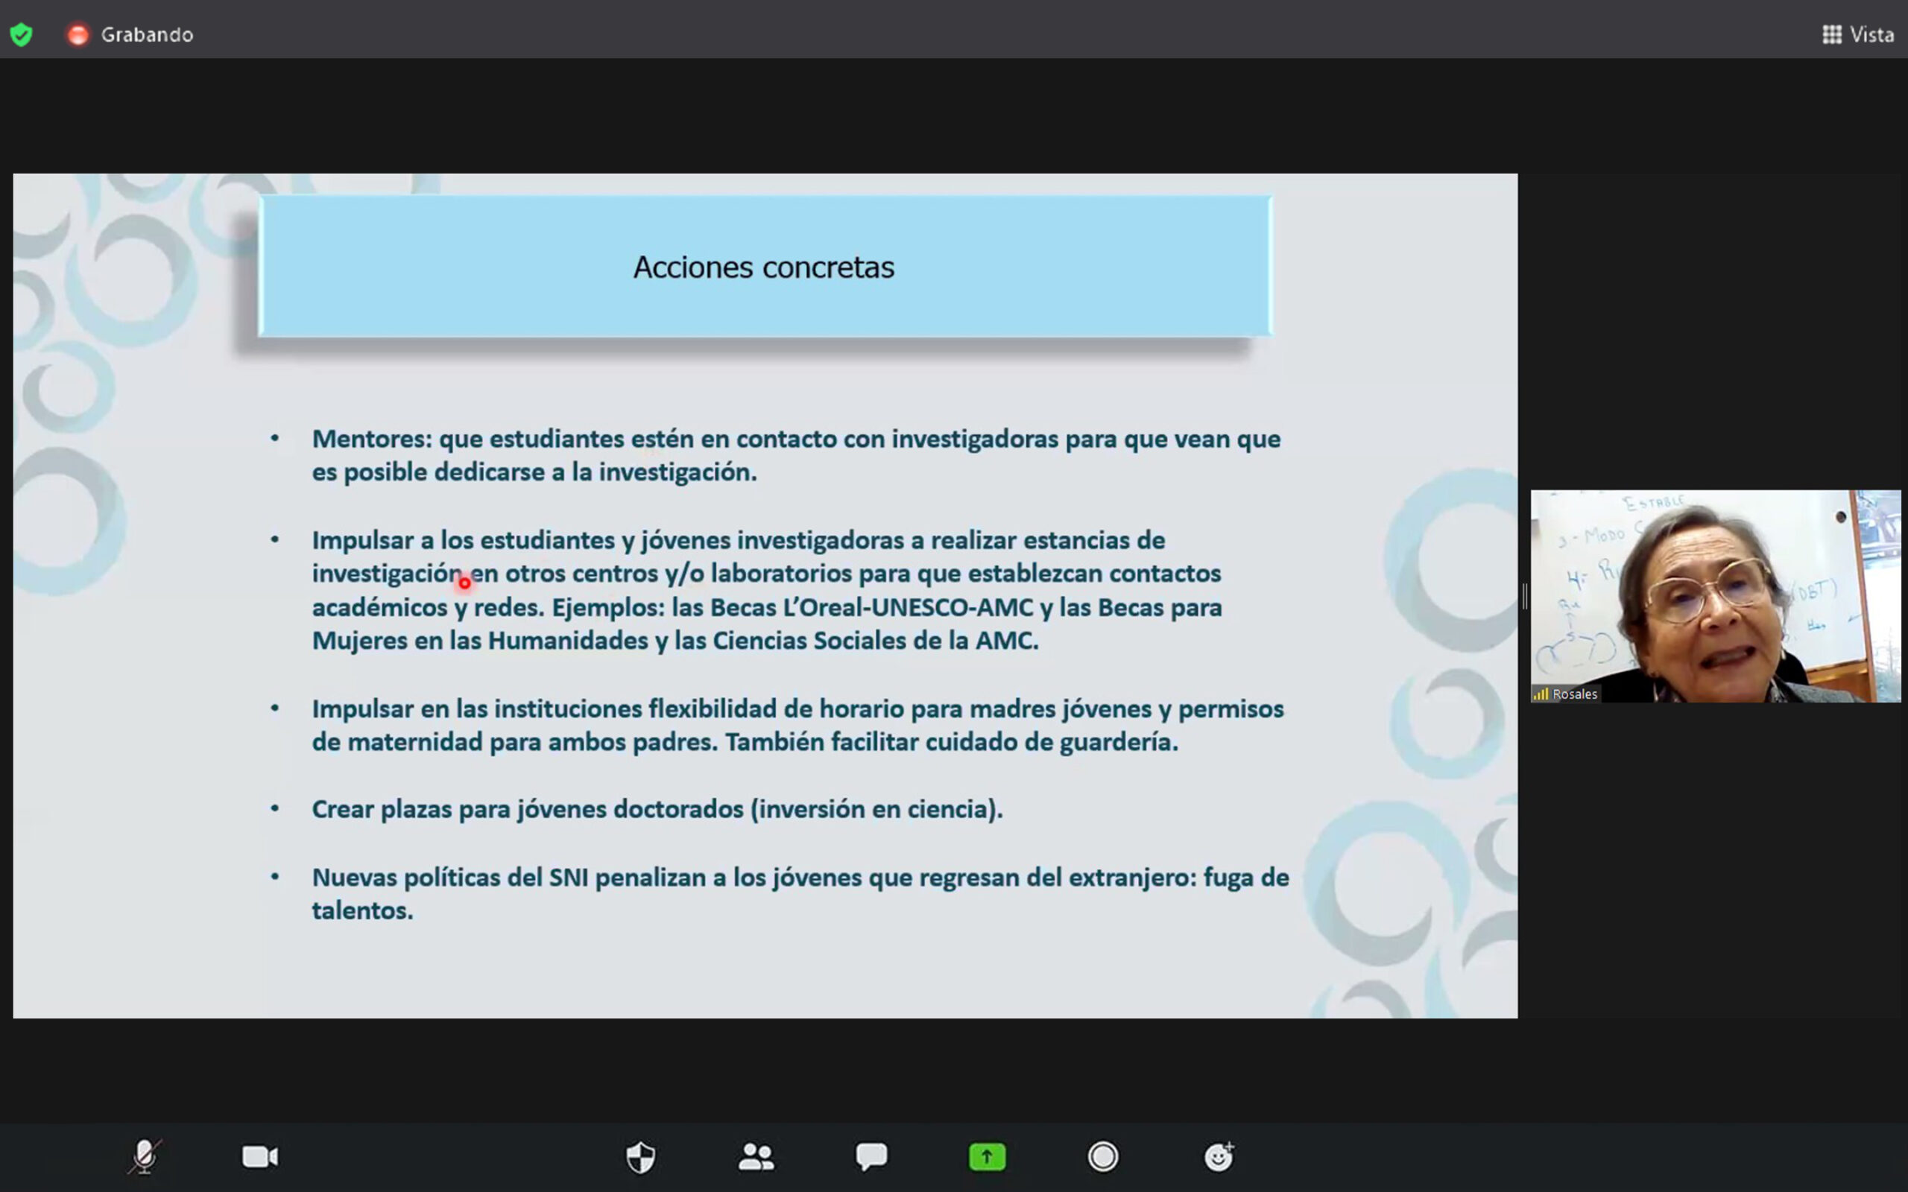Click the signal strength bars icon
The width and height of the screenshot is (1908, 1192).
pos(1541,694)
